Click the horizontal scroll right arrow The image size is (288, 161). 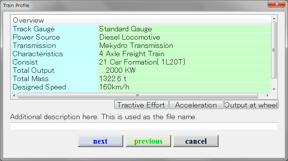click(267, 95)
